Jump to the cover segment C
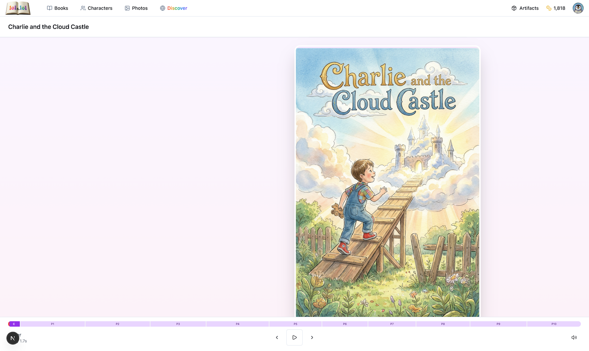 coord(14,324)
